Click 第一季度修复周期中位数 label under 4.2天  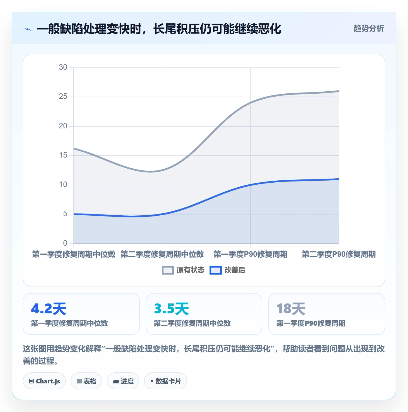[69, 323]
